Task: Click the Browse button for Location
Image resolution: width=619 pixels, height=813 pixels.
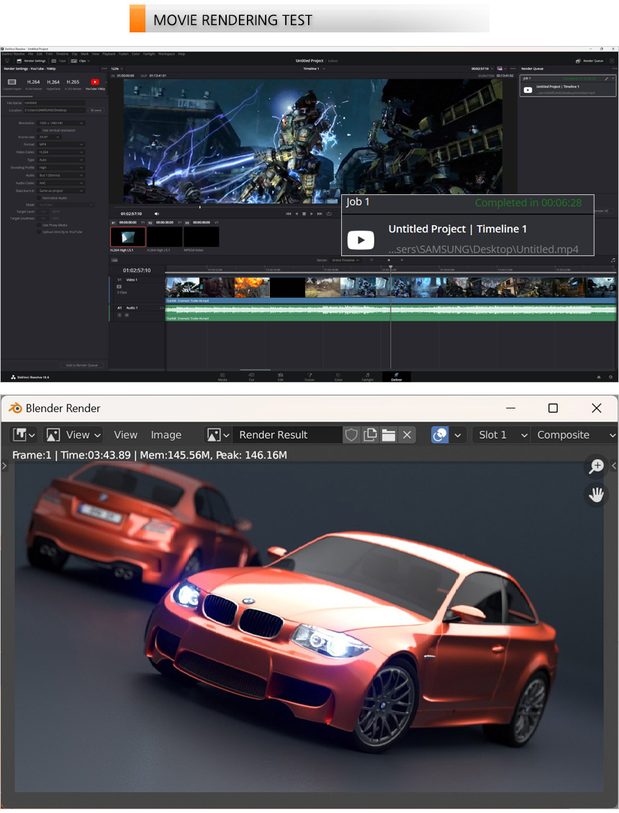Action: pos(96,110)
